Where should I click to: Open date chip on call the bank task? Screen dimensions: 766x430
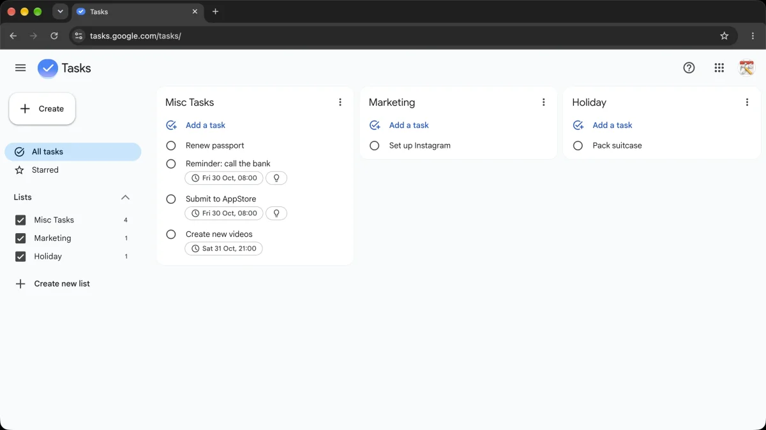(x=224, y=178)
